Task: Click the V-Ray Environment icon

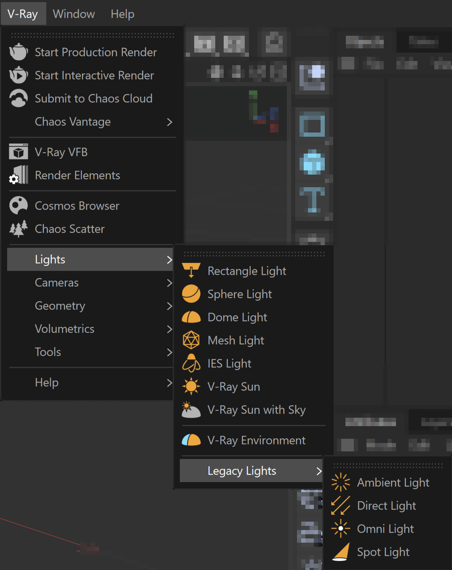Action: pos(191,440)
